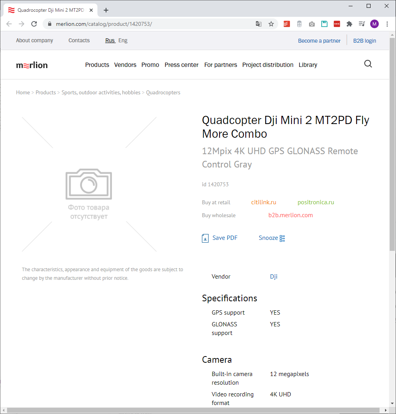Open the red password manager extension
This screenshot has width=396, height=414.
[x=337, y=24]
